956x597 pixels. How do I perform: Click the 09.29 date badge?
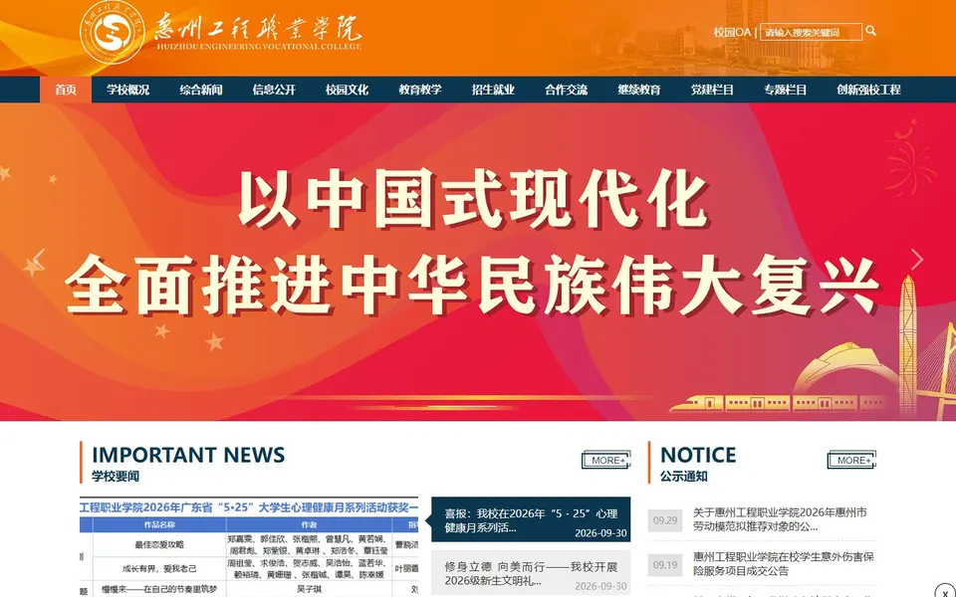[x=664, y=520]
